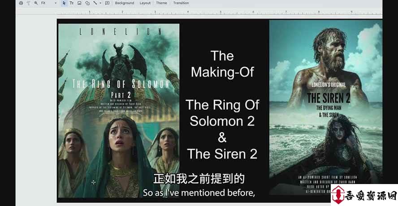Collapse the menus with the top-right chevron

375,3
